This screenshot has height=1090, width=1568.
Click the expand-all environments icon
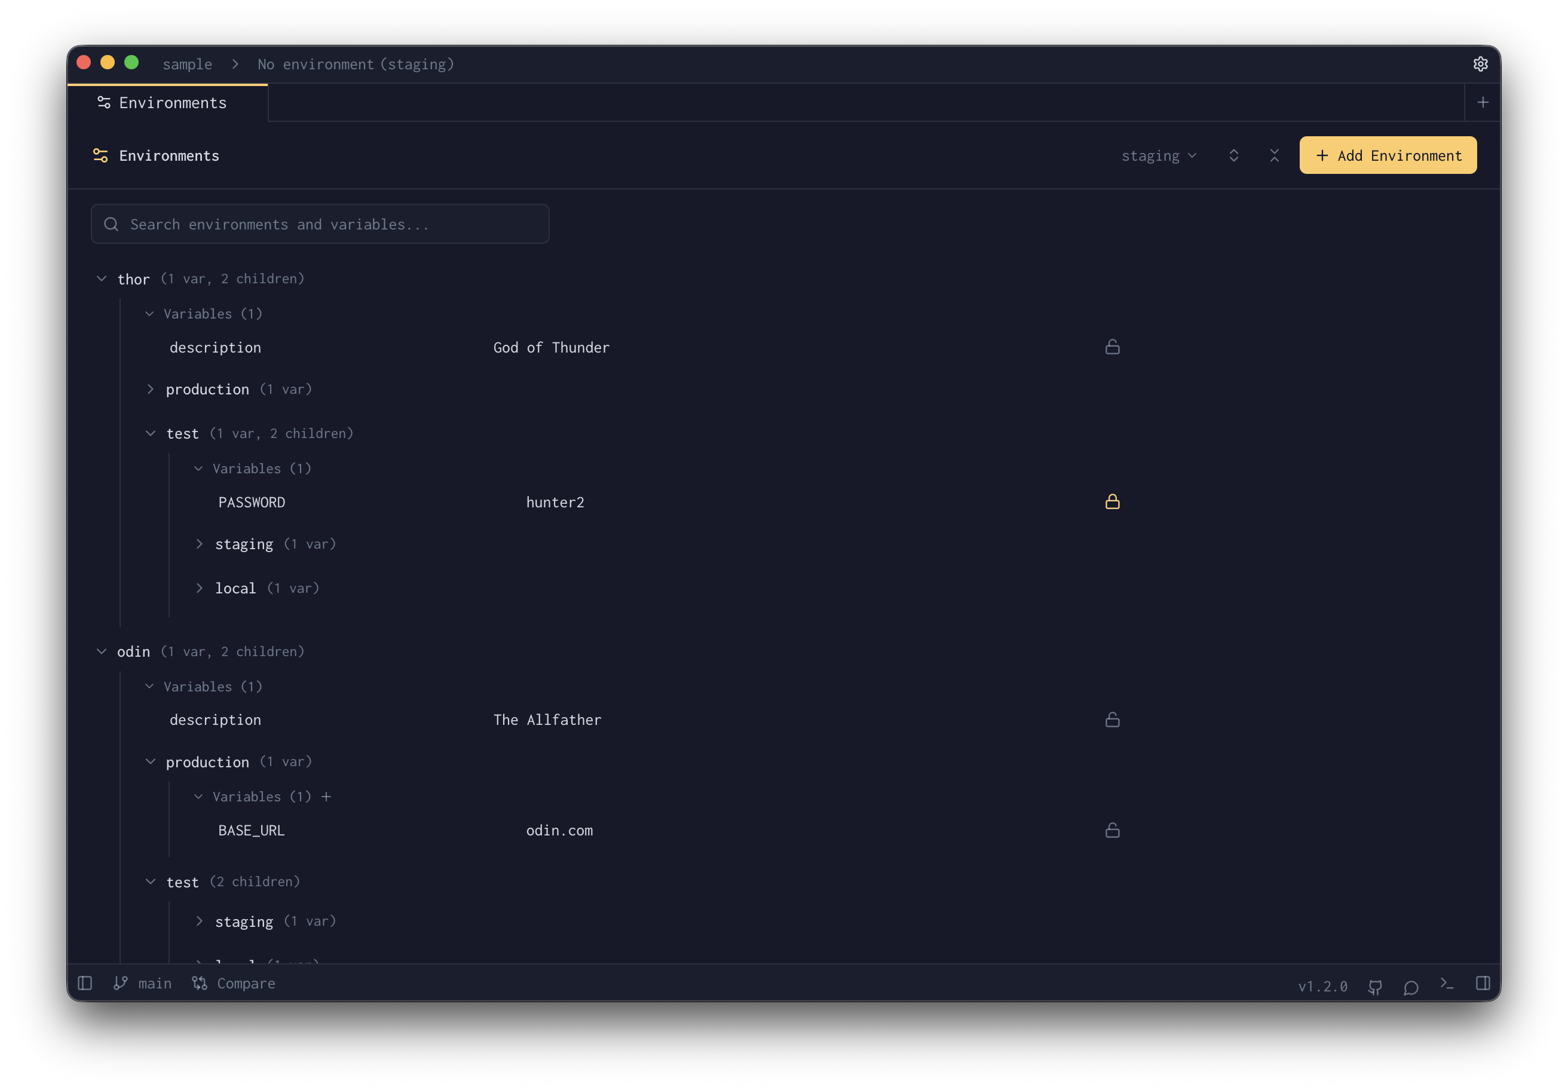(x=1233, y=155)
